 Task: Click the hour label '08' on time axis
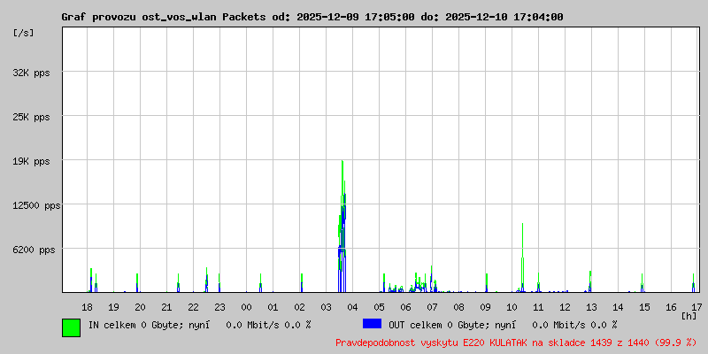pos(458,307)
